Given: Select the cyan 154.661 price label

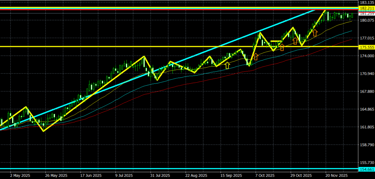Looking at the screenshot, I should [x=366, y=169].
